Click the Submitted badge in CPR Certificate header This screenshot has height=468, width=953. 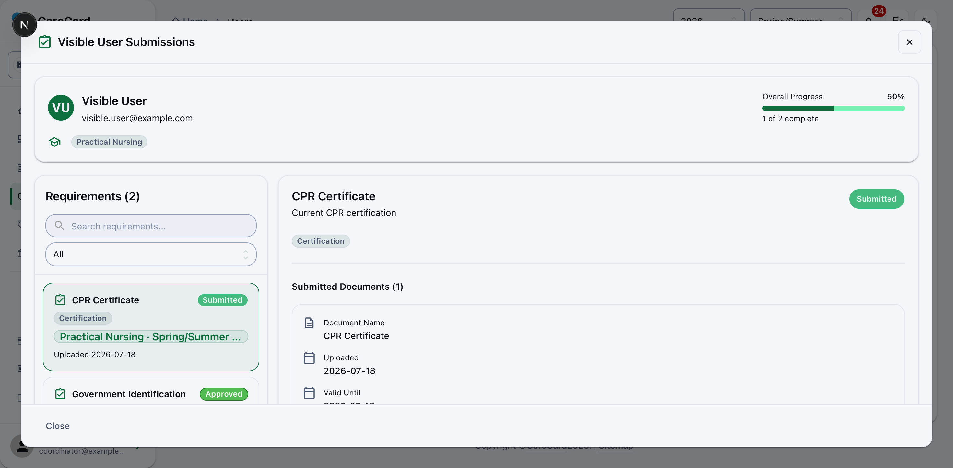pos(876,199)
